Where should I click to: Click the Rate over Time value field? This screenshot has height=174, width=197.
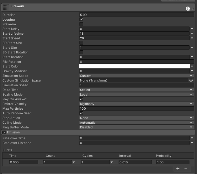pos(134,138)
